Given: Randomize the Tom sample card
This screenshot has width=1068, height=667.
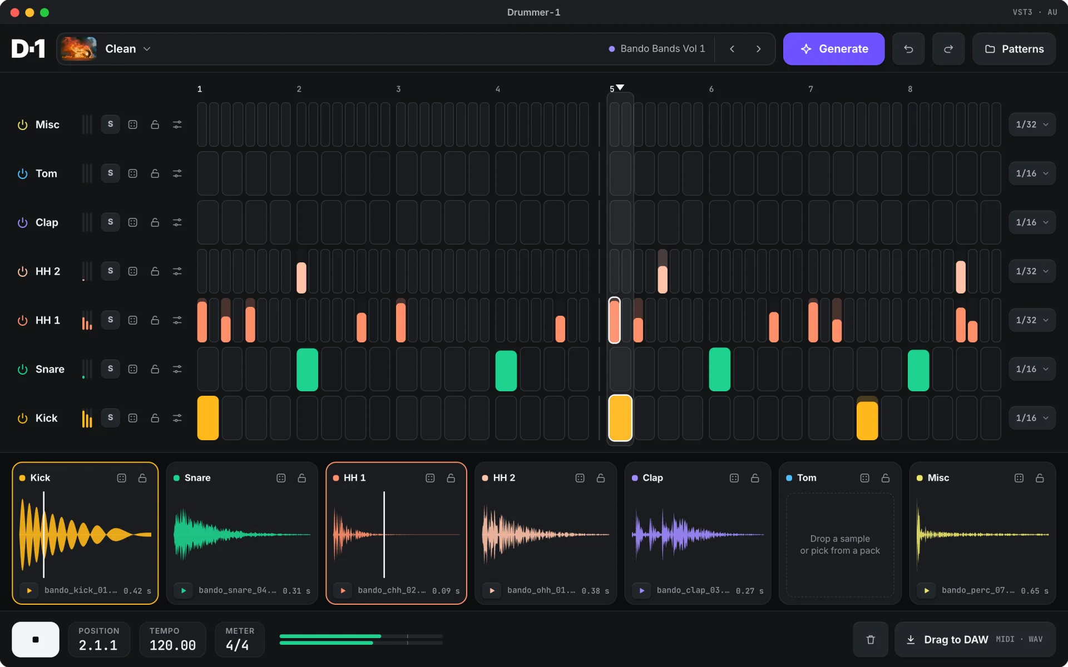Looking at the screenshot, I should coord(864,478).
